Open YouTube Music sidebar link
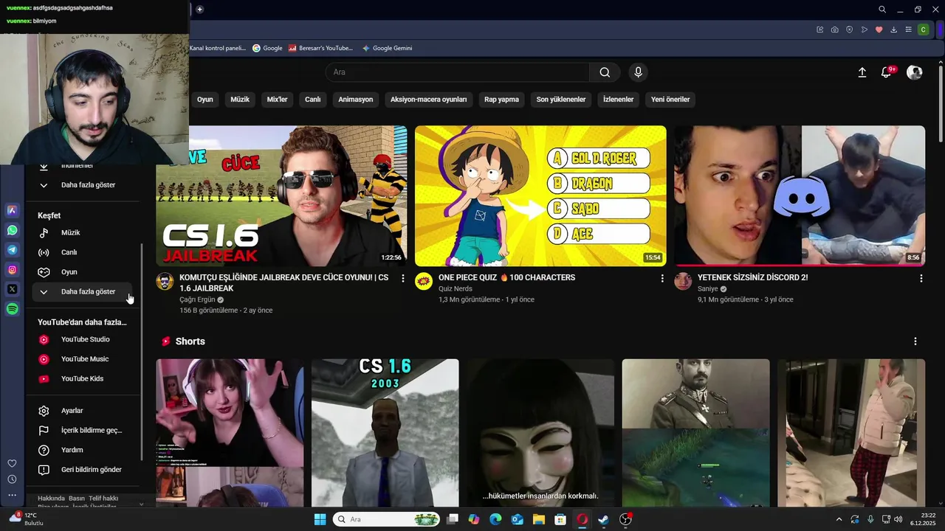 [83, 359]
